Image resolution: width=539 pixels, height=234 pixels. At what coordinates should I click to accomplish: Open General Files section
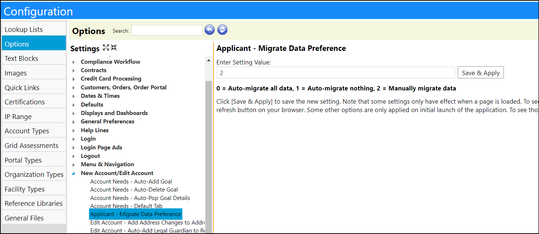[34, 218]
